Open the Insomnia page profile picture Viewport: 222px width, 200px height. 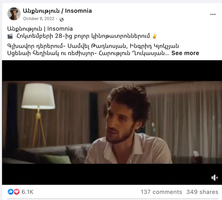click(x=14, y=14)
